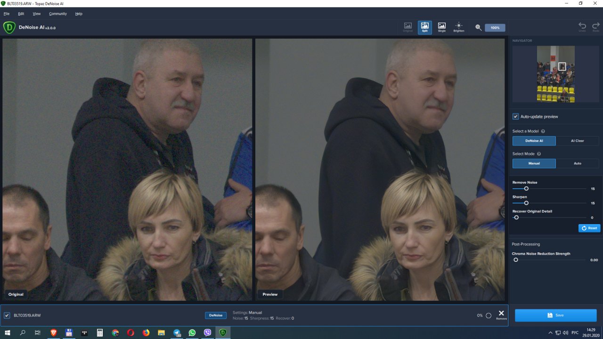Click the Save button
Screen dimensions: 603x339
point(556,315)
